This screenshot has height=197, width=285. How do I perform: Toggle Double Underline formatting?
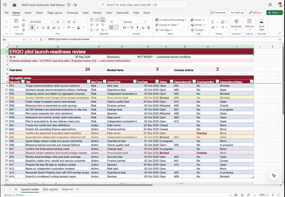pos(48,27)
